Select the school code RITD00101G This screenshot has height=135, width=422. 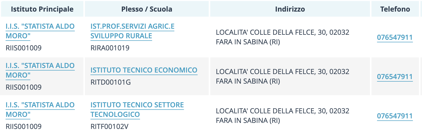coord(111,82)
